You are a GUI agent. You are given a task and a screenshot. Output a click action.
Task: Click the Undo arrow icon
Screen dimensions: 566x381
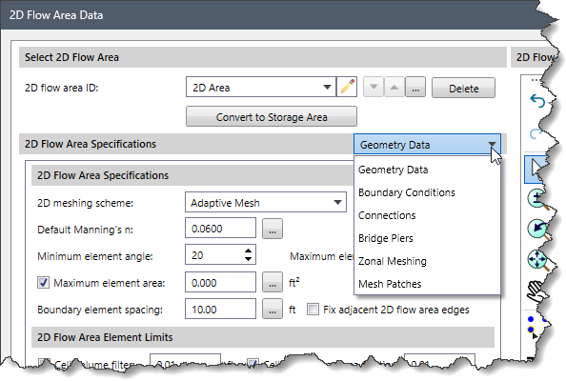(x=537, y=101)
